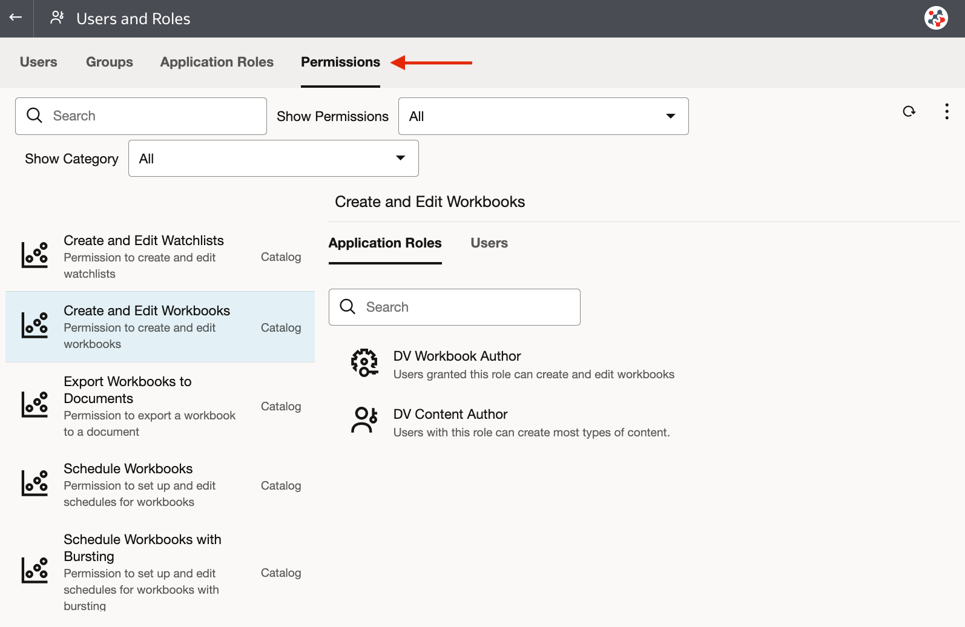This screenshot has height=627, width=965.
Task: Open the user profile avatar
Action: (936, 18)
